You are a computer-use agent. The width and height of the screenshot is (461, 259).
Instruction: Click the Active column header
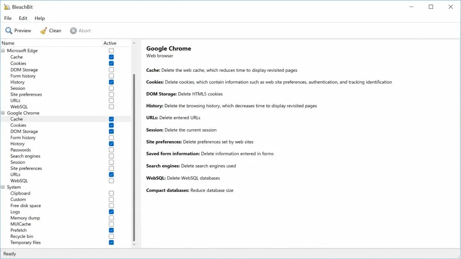point(117,43)
